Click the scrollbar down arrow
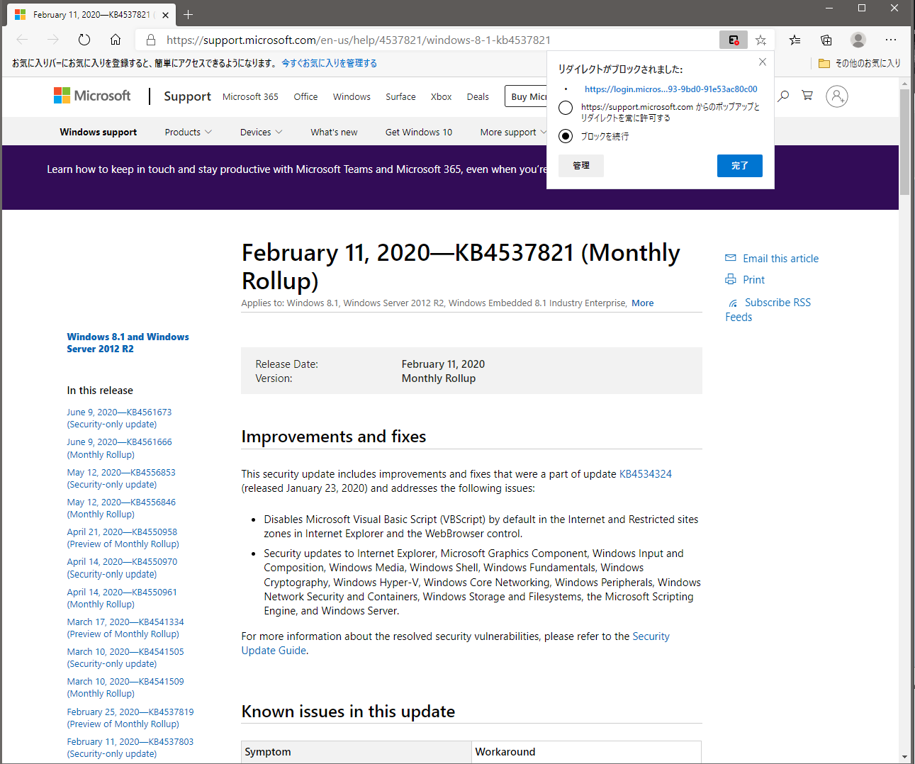The image size is (915, 764). pos(904,757)
